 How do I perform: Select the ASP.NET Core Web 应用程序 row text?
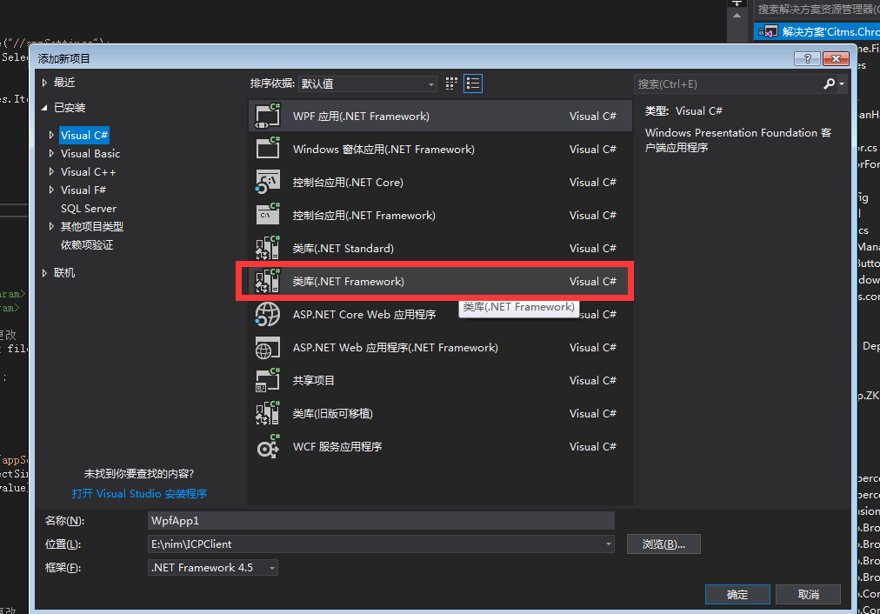click(364, 314)
